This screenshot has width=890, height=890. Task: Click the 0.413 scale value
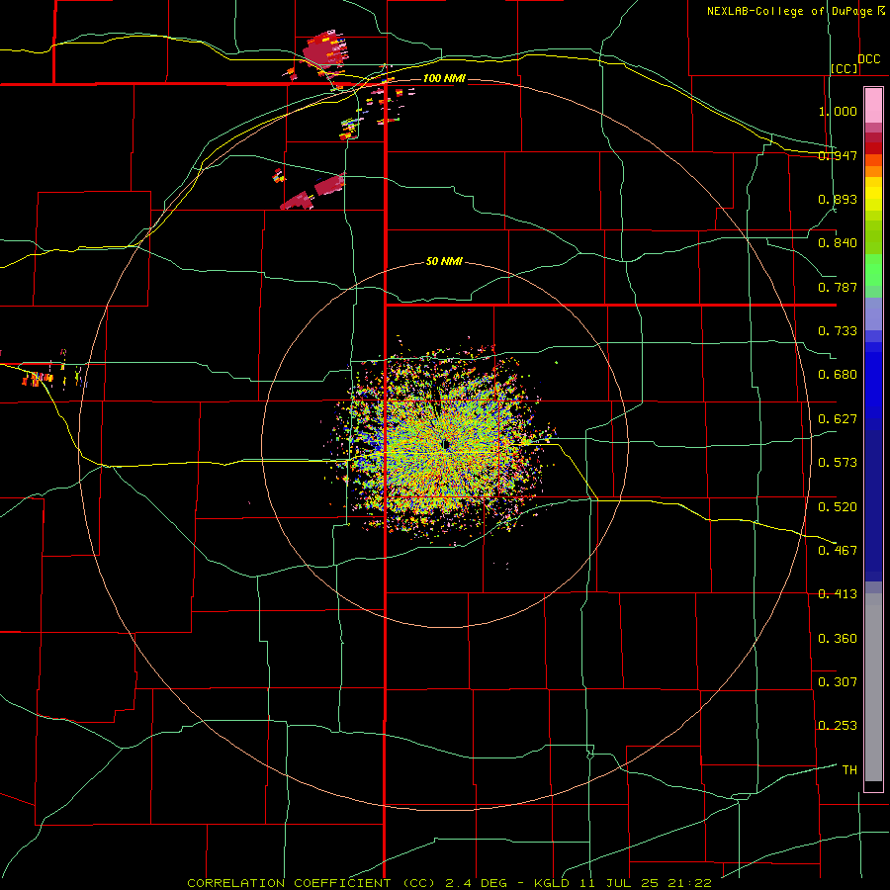(x=838, y=594)
